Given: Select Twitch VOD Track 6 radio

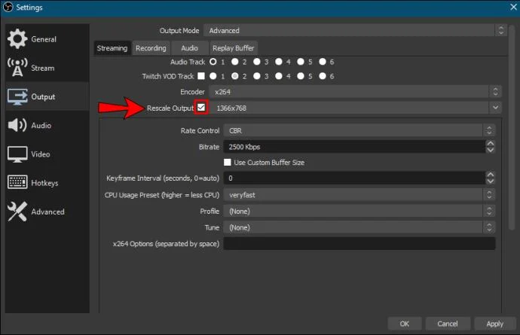Looking at the screenshot, I should (323, 76).
